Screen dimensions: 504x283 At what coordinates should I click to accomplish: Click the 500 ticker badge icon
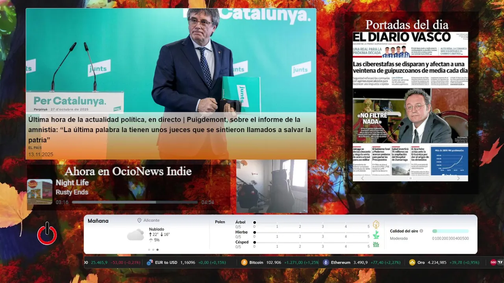[x=493, y=263]
